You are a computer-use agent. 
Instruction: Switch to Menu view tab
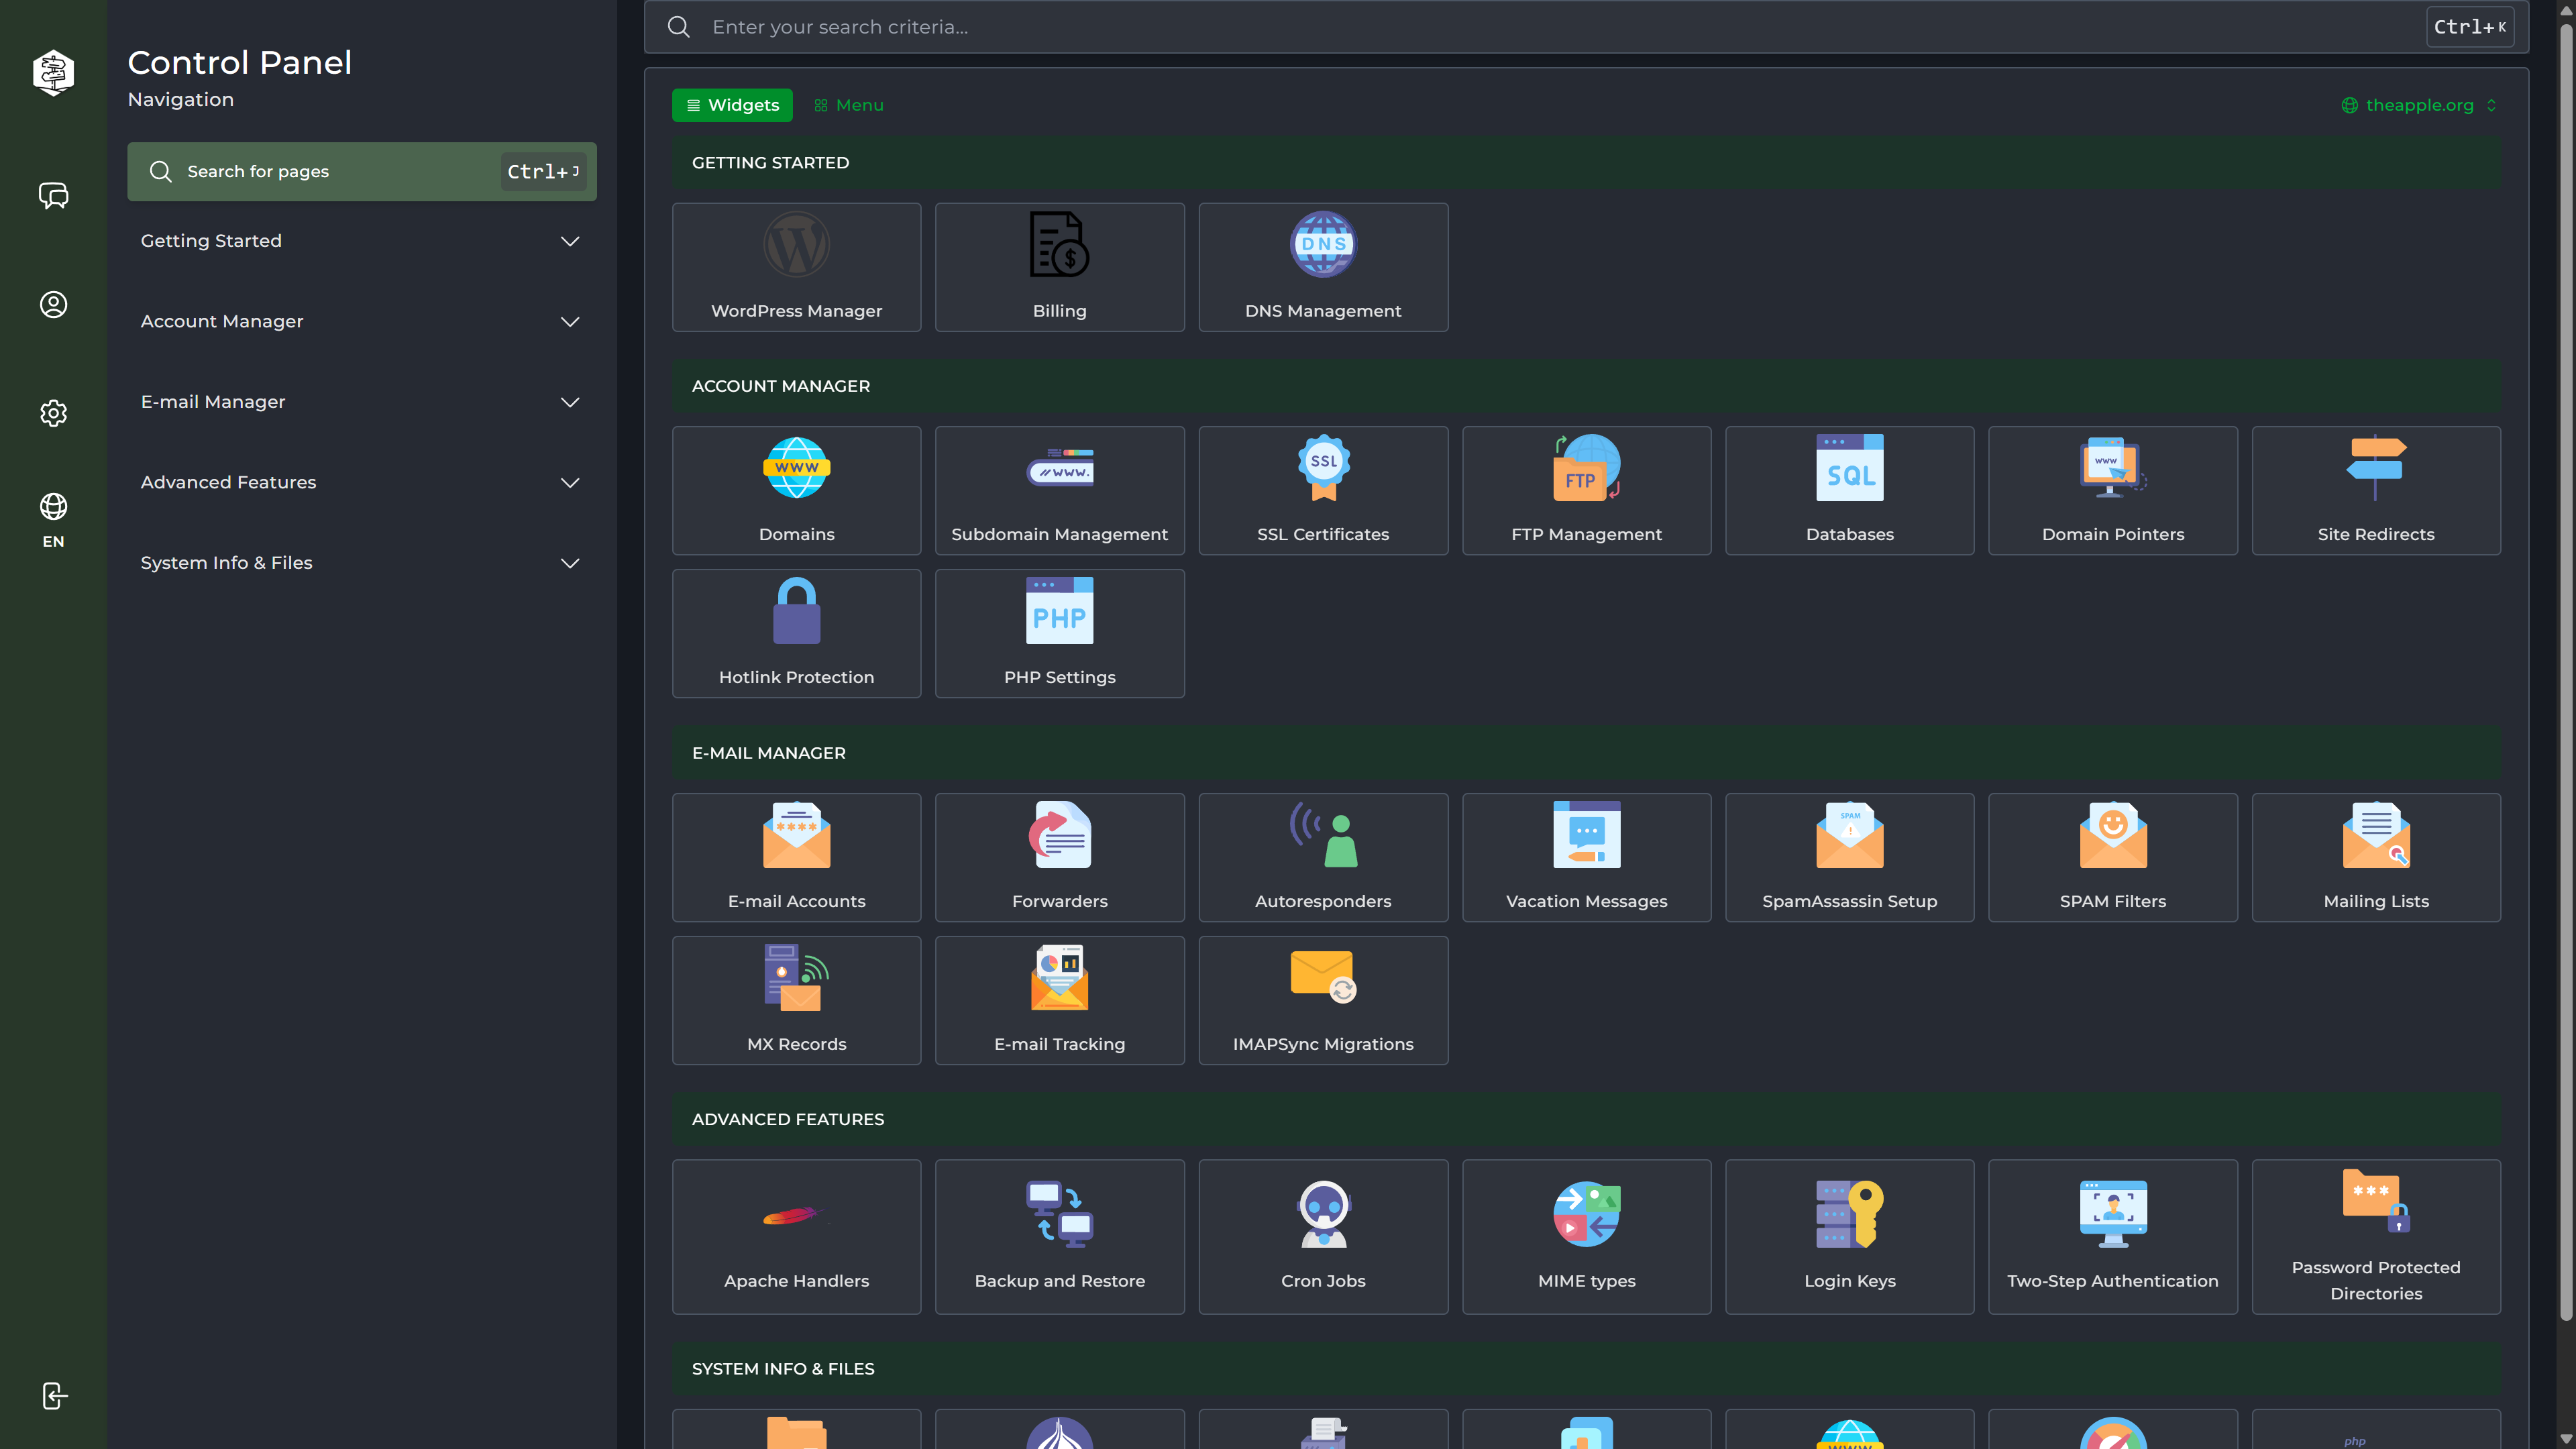point(848,105)
